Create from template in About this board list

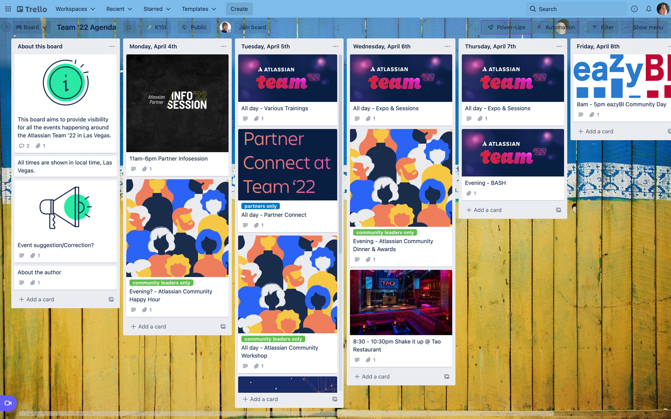pyautogui.click(x=111, y=299)
